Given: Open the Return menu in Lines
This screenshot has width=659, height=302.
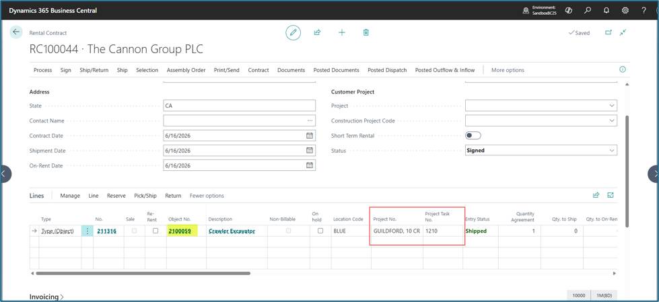Looking at the screenshot, I should (x=173, y=196).
